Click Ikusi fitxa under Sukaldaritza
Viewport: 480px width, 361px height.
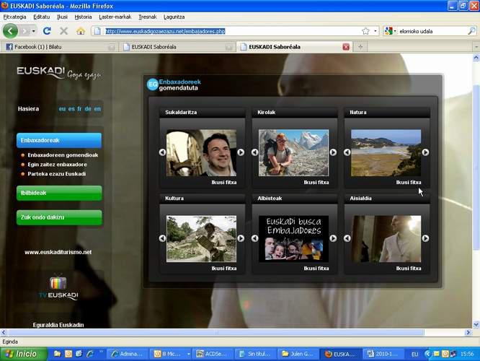click(x=224, y=182)
